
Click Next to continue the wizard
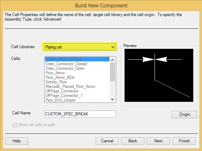pos(158,141)
